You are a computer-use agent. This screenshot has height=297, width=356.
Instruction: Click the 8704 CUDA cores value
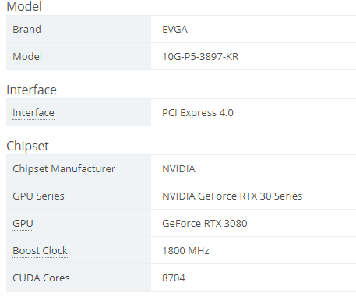174,278
